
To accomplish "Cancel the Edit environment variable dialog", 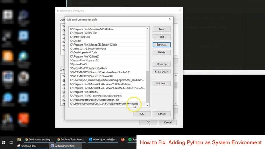I will click(161, 114).
